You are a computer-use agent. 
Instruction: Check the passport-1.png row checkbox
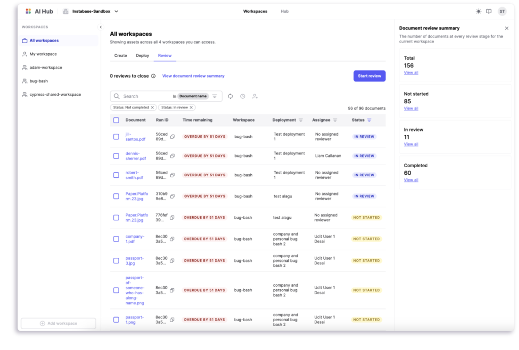click(116, 320)
